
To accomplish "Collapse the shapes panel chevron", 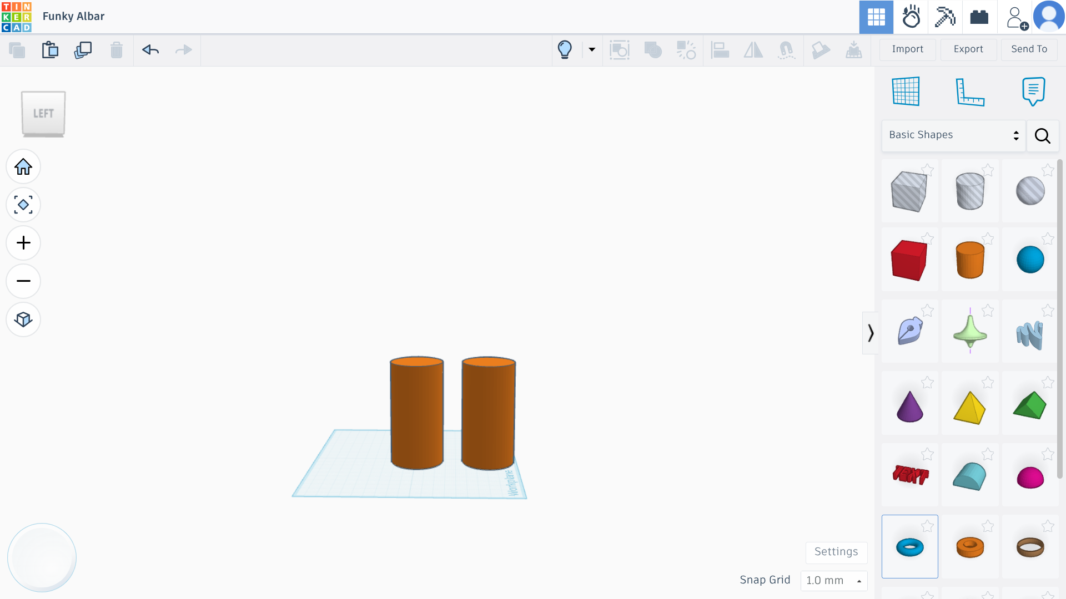I will point(871,333).
